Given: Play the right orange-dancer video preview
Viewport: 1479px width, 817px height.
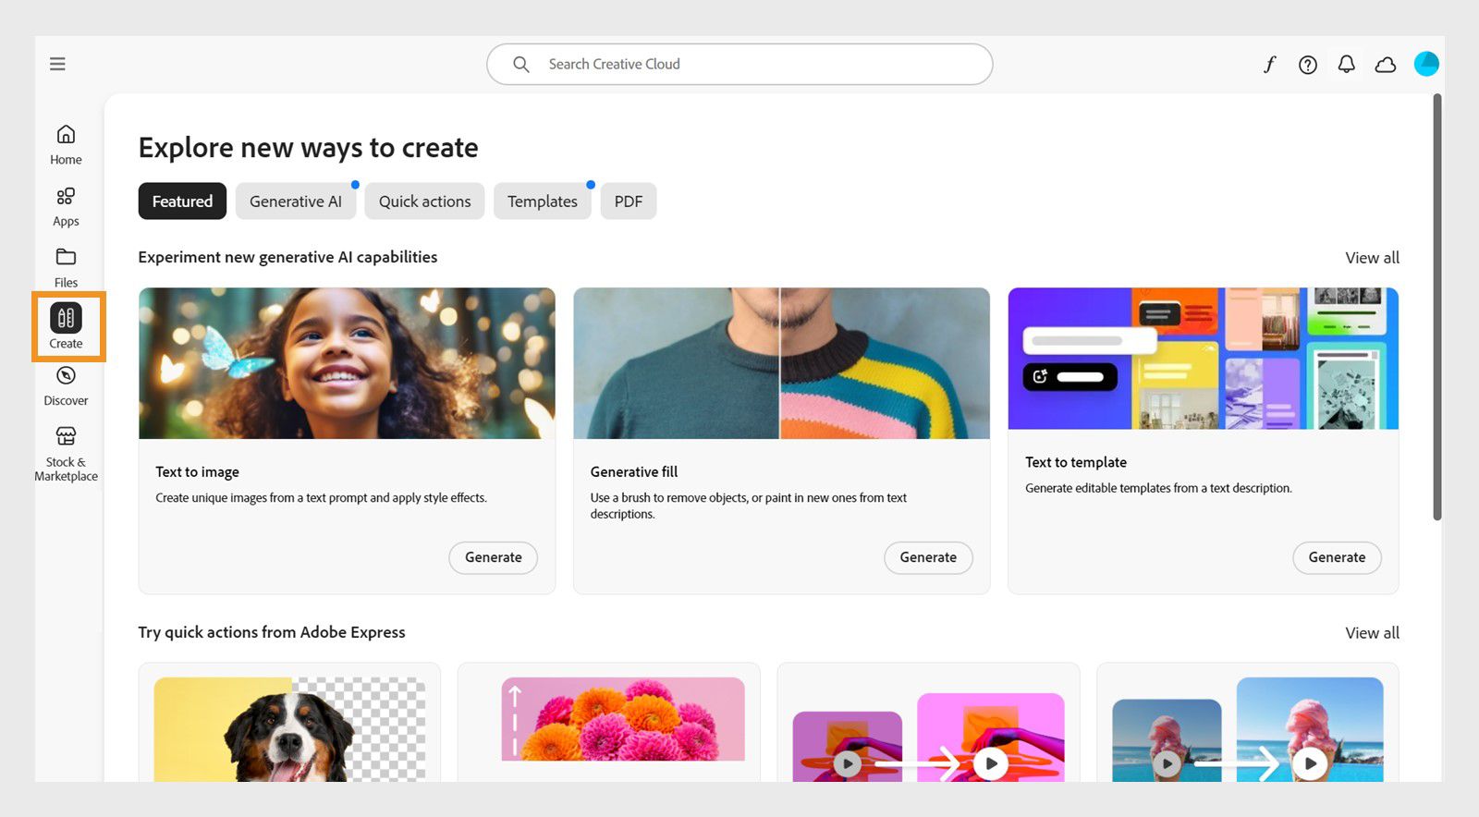Looking at the screenshot, I should 991,763.
